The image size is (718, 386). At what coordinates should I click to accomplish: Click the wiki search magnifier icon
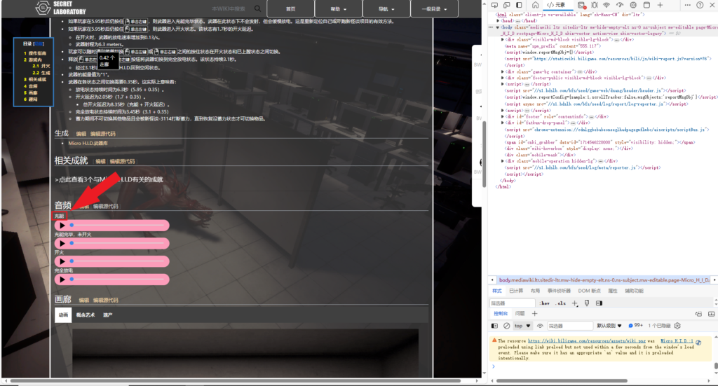[x=258, y=8]
